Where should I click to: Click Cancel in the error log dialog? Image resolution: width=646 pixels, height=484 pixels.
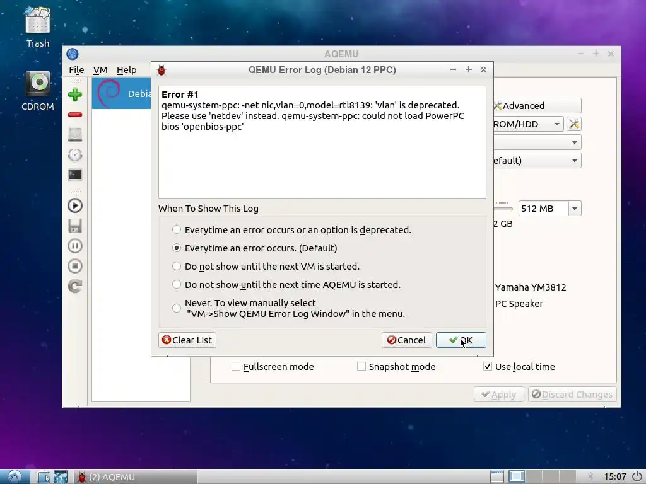coord(407,340)
